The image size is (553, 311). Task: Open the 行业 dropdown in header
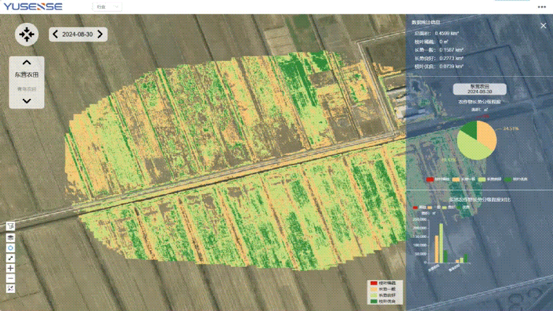coord(107,7)
